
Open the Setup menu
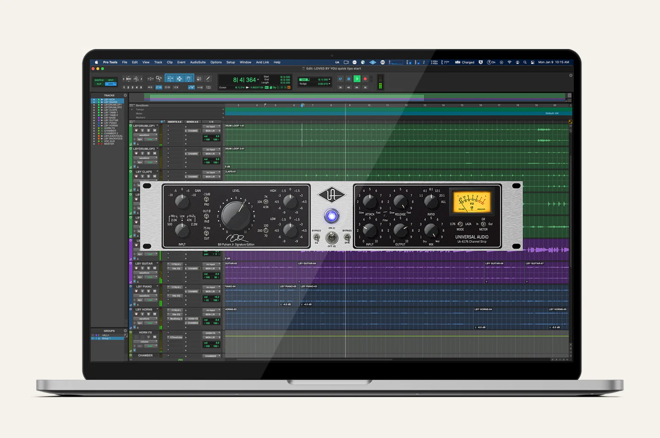(231, 62)
